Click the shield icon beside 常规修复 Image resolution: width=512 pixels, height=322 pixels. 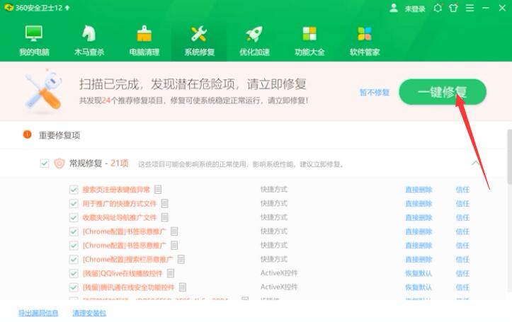[x=59, y=163]
